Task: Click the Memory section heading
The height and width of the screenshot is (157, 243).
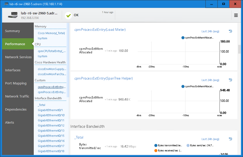Action: pos(40,26)
